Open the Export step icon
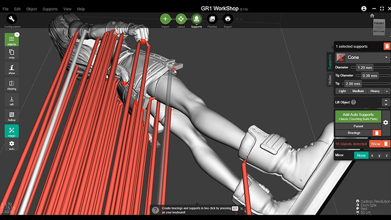This screenshot has height=220, width=391. tap(228, 19)
